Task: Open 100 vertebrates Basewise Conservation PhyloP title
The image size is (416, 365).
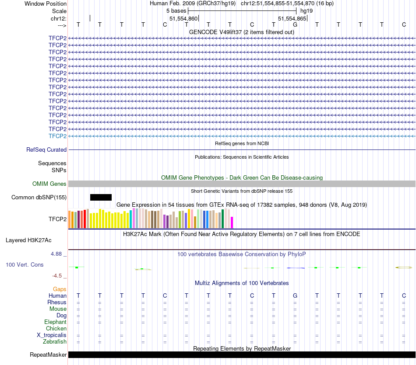Action: click(241, 254)
